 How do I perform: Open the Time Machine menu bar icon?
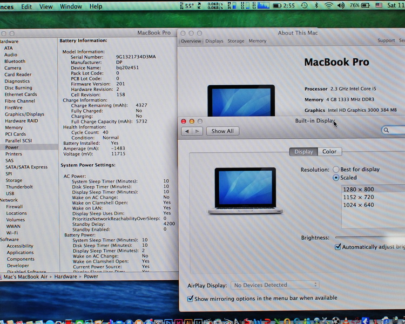[x=304, y=5]
